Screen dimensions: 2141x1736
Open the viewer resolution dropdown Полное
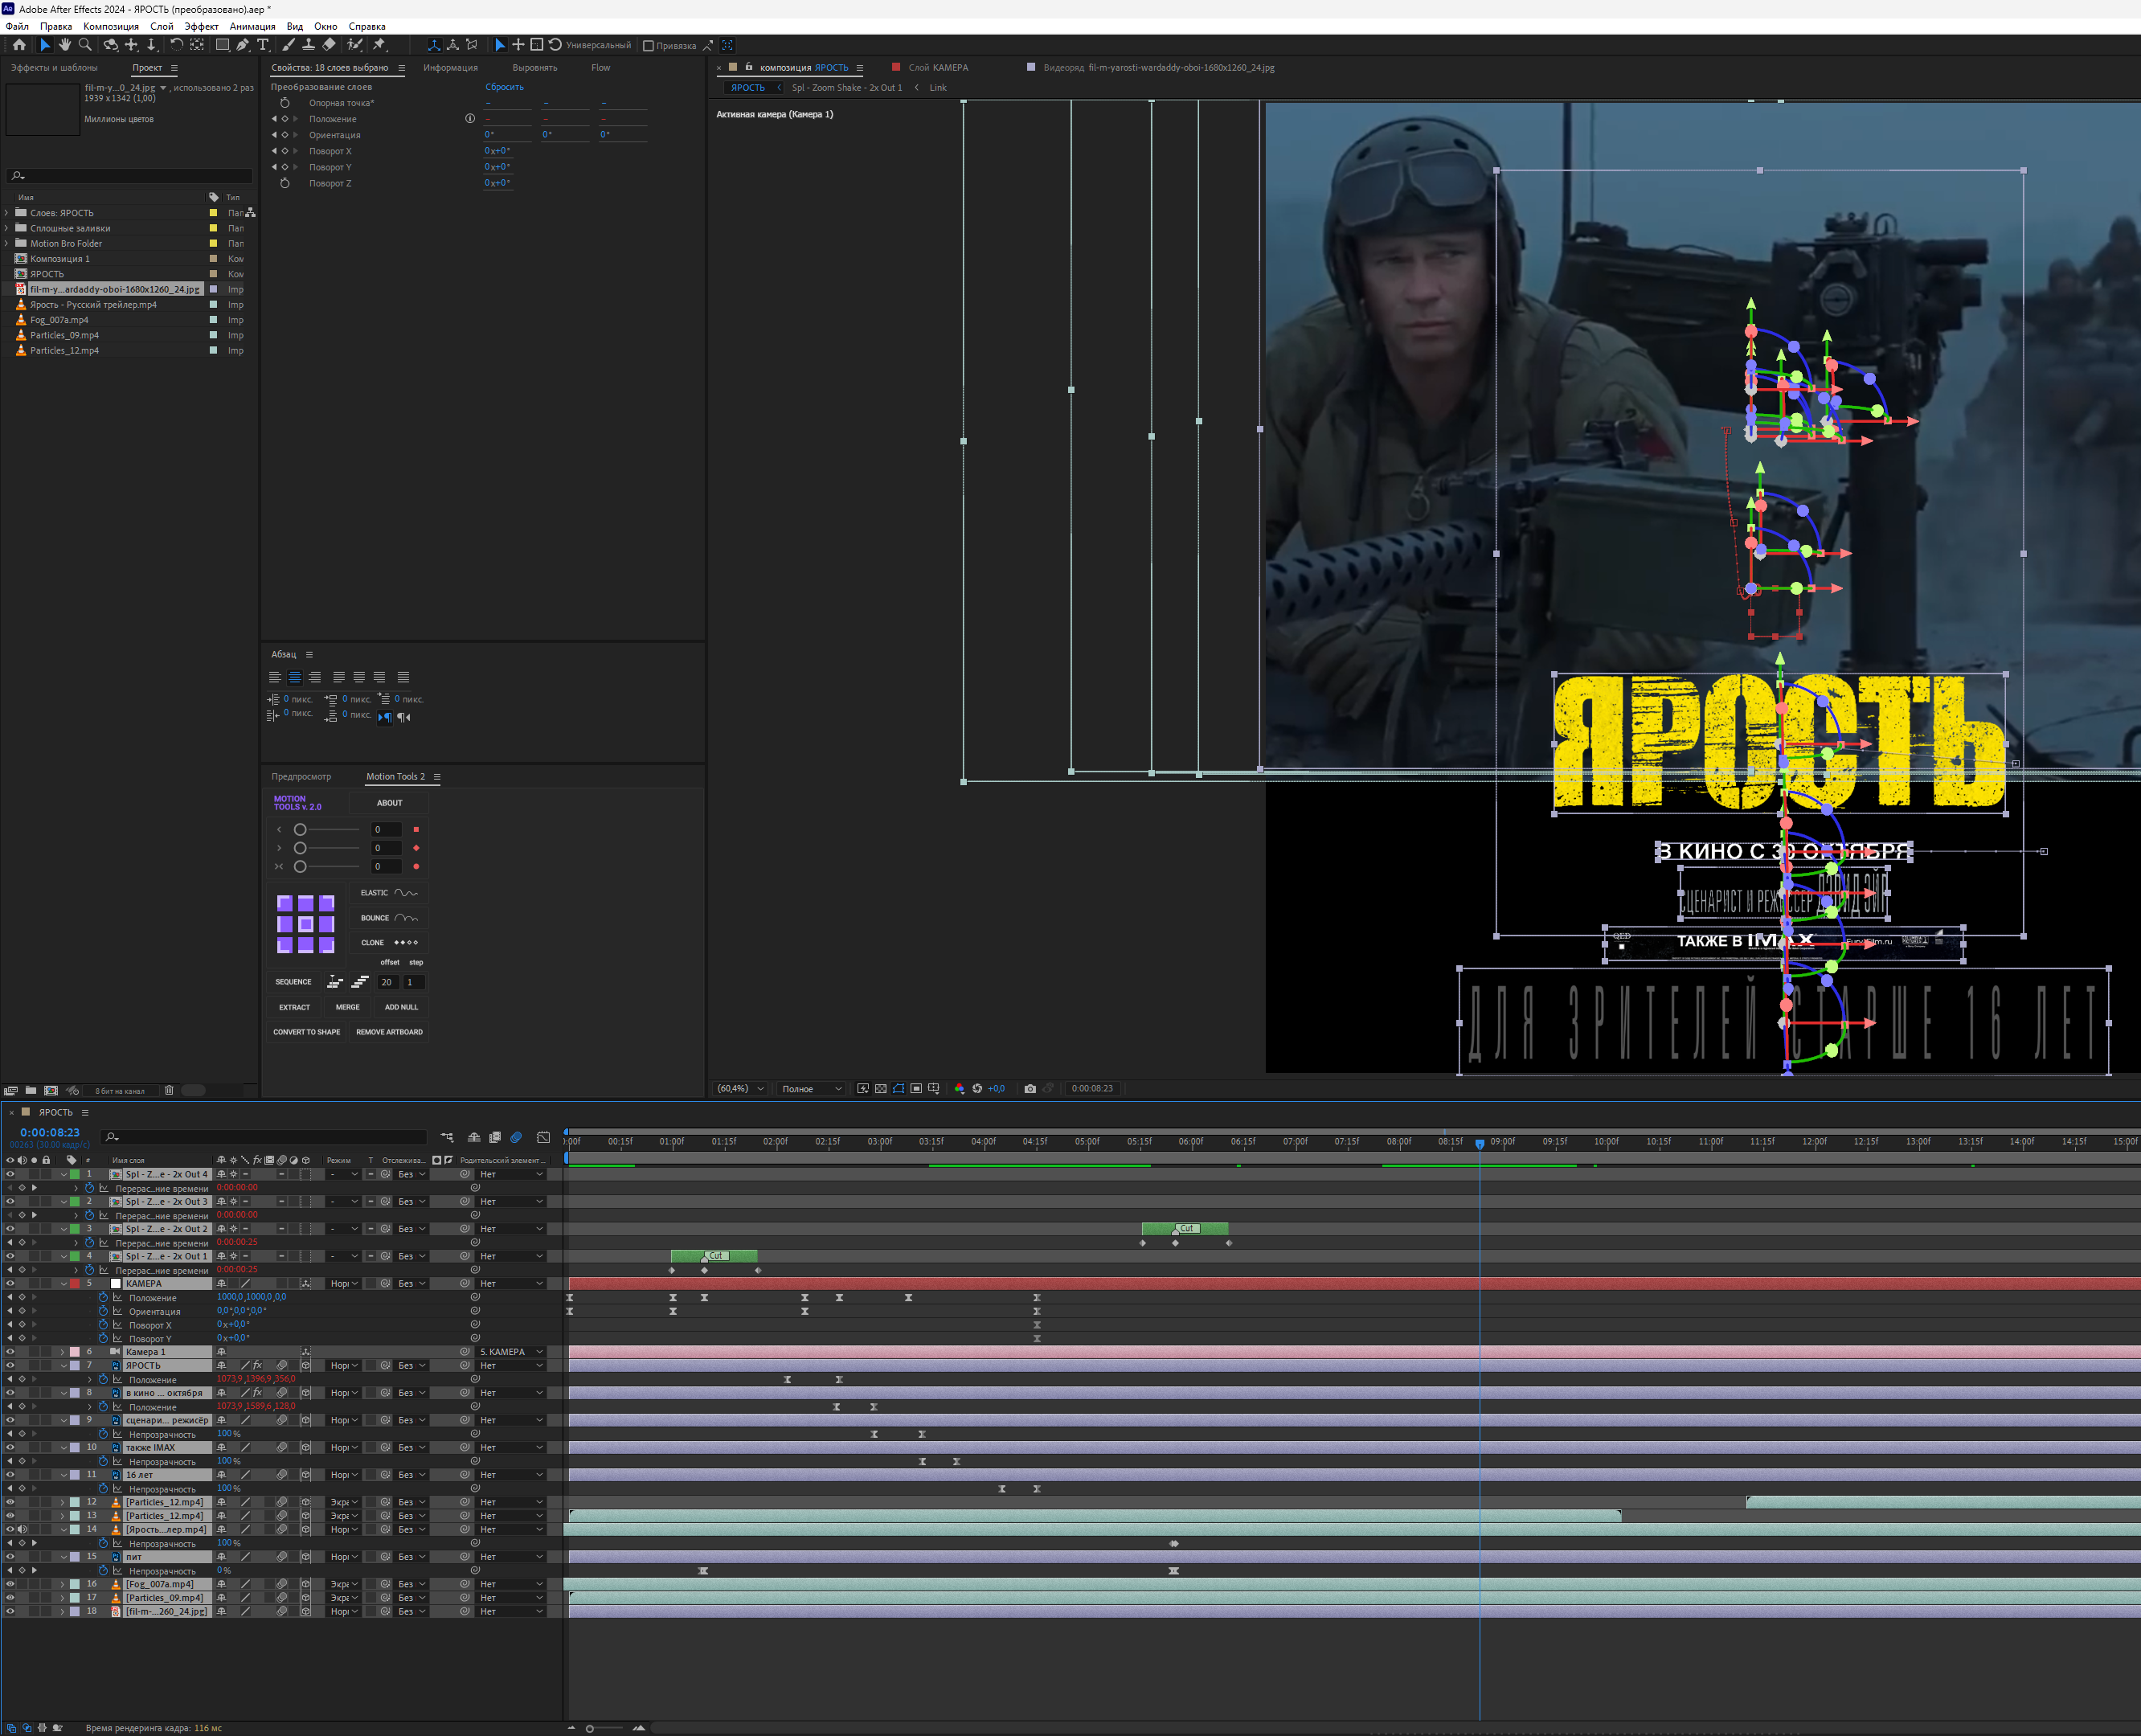(811, 1089)
